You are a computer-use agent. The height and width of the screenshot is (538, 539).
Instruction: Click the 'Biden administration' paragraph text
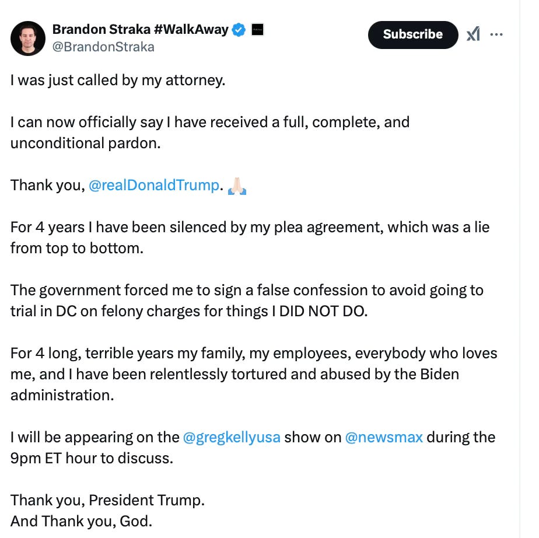point(254,375)
